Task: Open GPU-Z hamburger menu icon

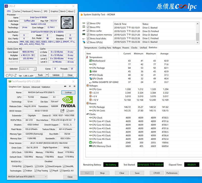Action: 74,86
